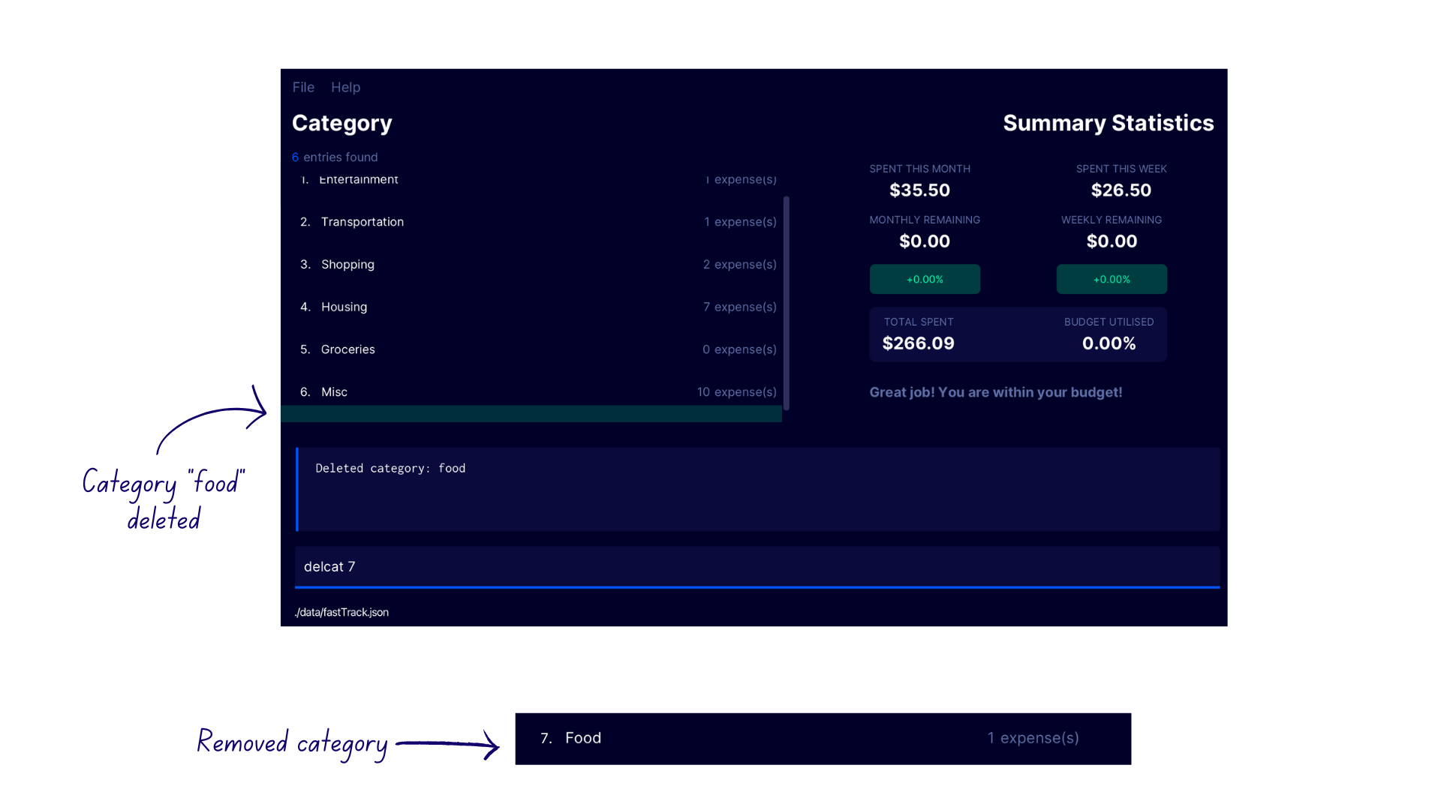Click the 'Great job! You are within your budget!' message
The image size is (1441, 810).
[x=996, y=392]
